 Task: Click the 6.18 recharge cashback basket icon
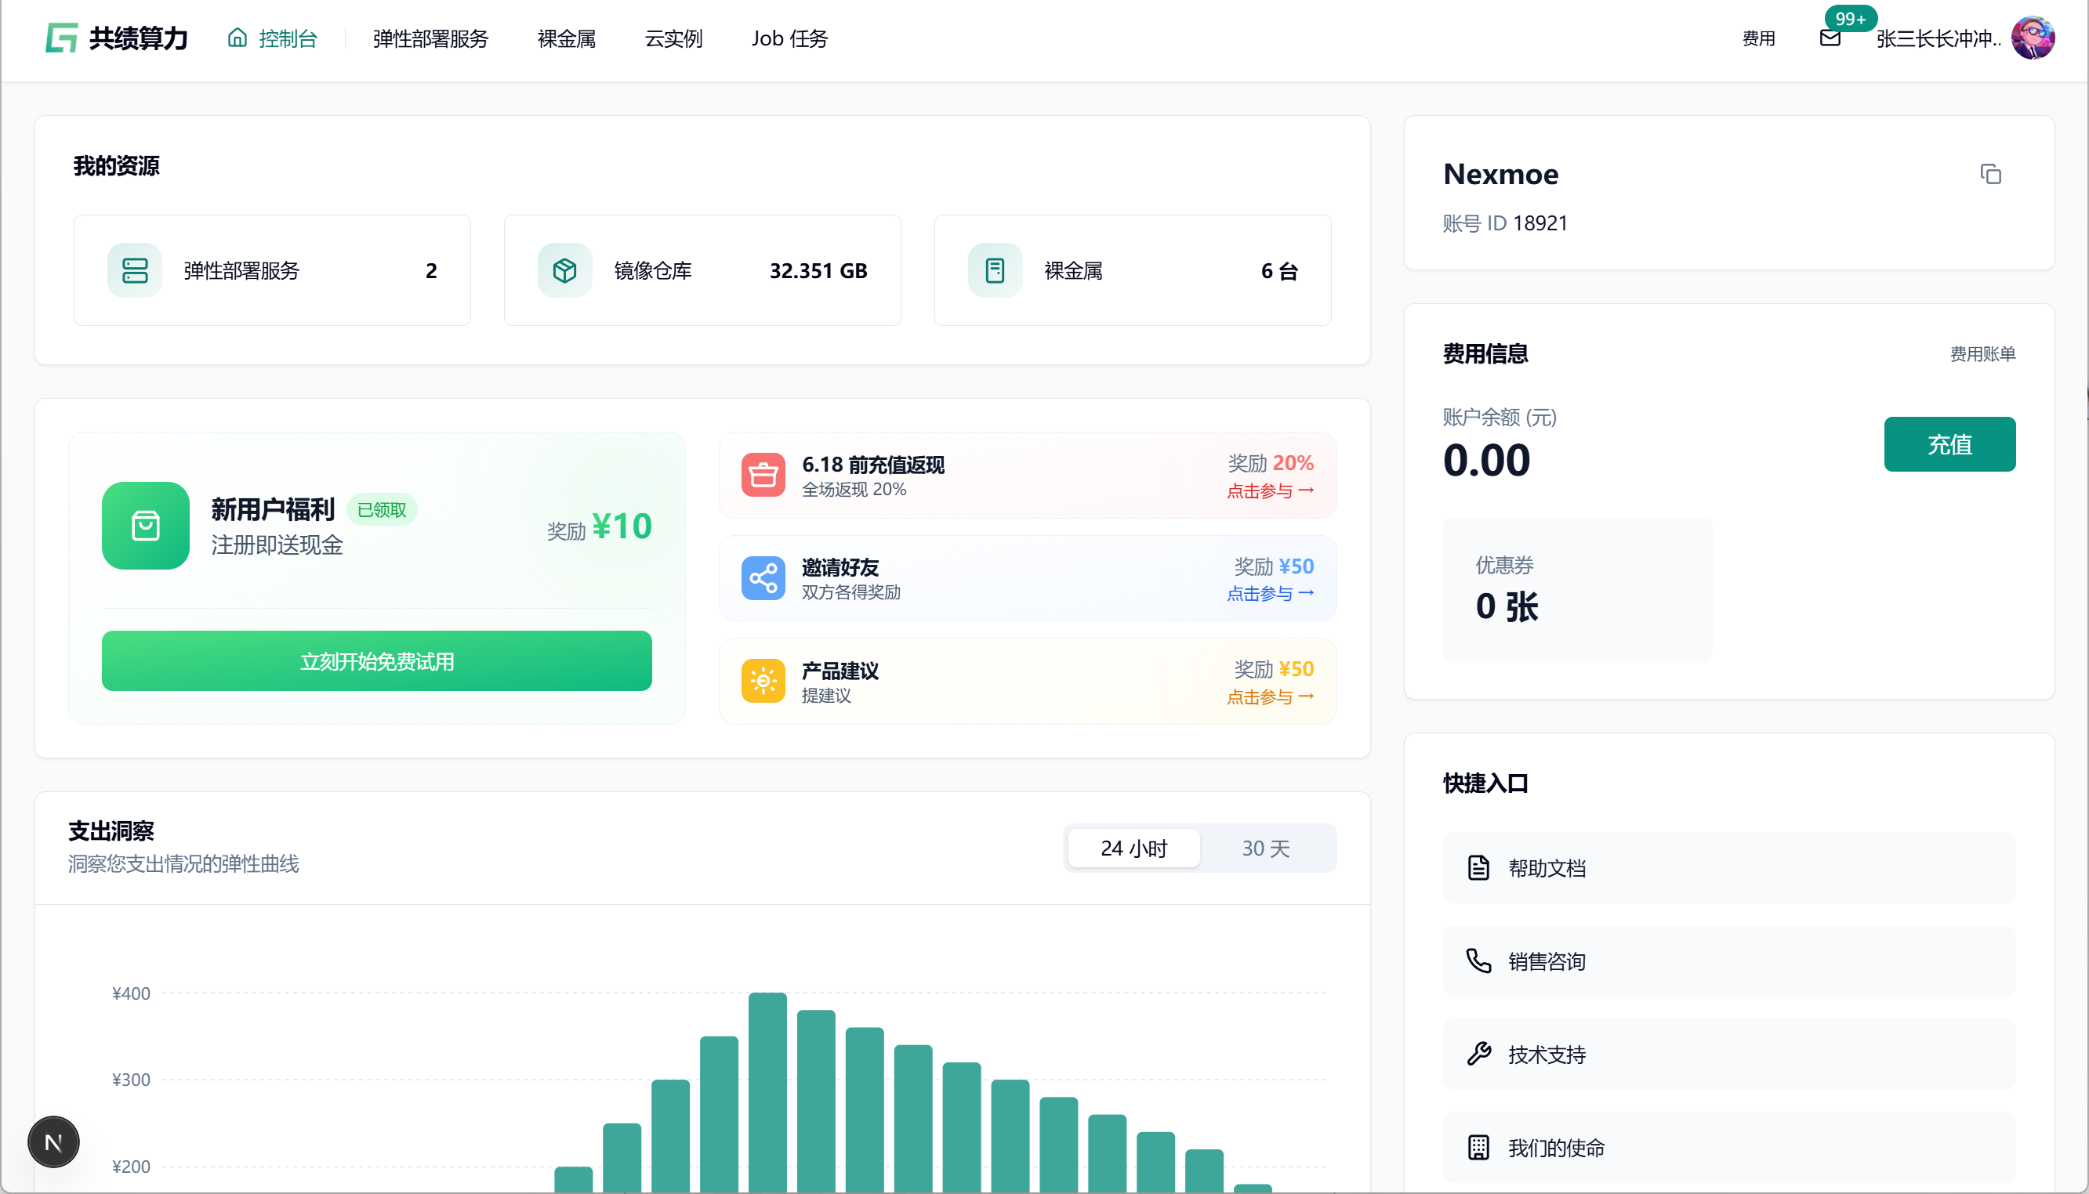763,475
